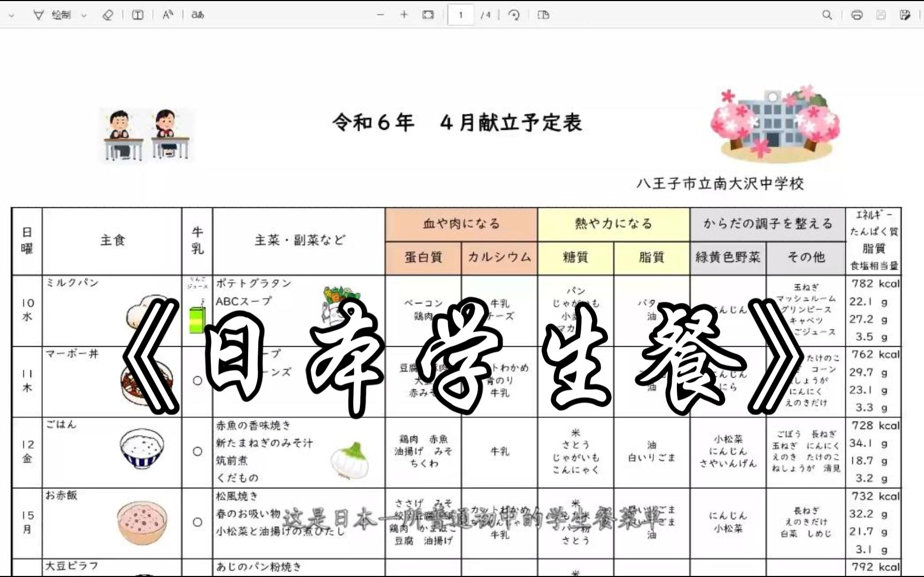Select the Eraser tool

click(x=107, y=15)
